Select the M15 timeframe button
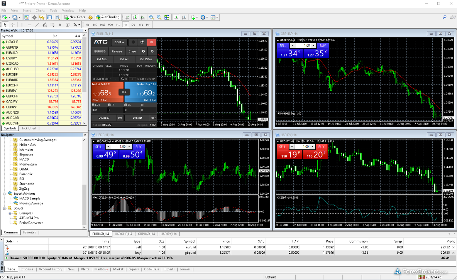457x280 pixels. click(x=103, y=25)
